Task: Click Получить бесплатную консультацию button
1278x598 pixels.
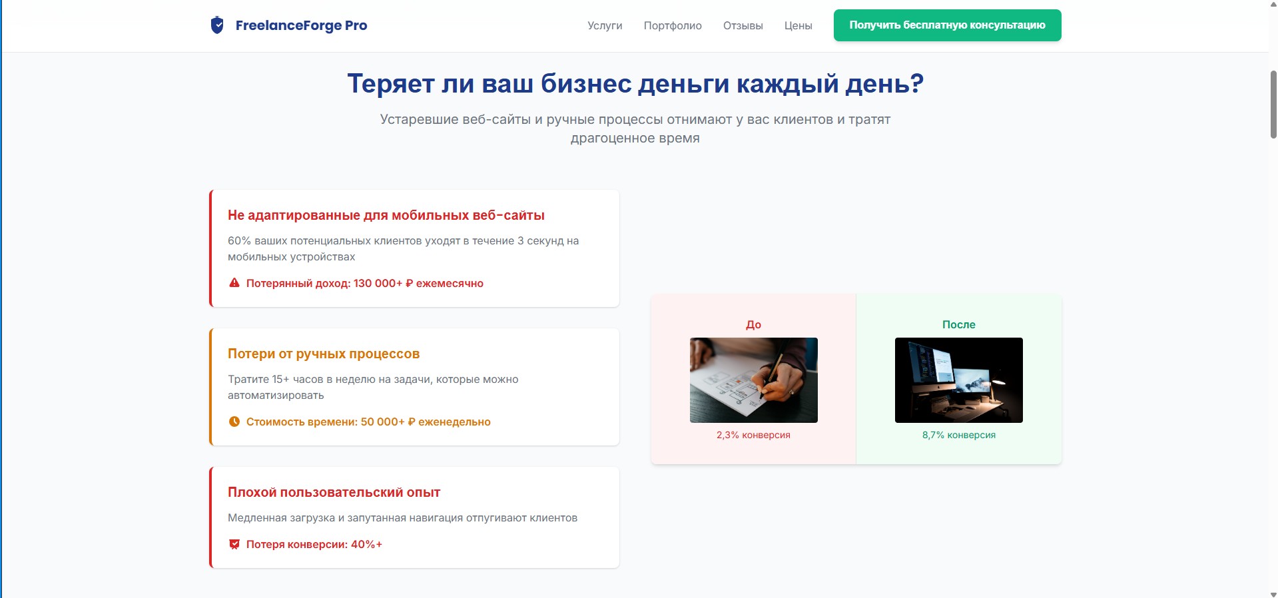Action: click(x=947, y=25)
